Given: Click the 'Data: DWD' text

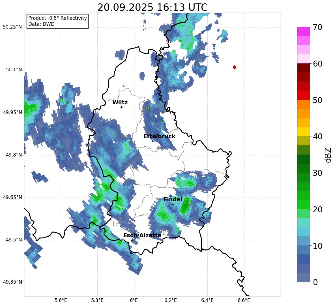Looking at the screenshot, I should tap(41, 24).
